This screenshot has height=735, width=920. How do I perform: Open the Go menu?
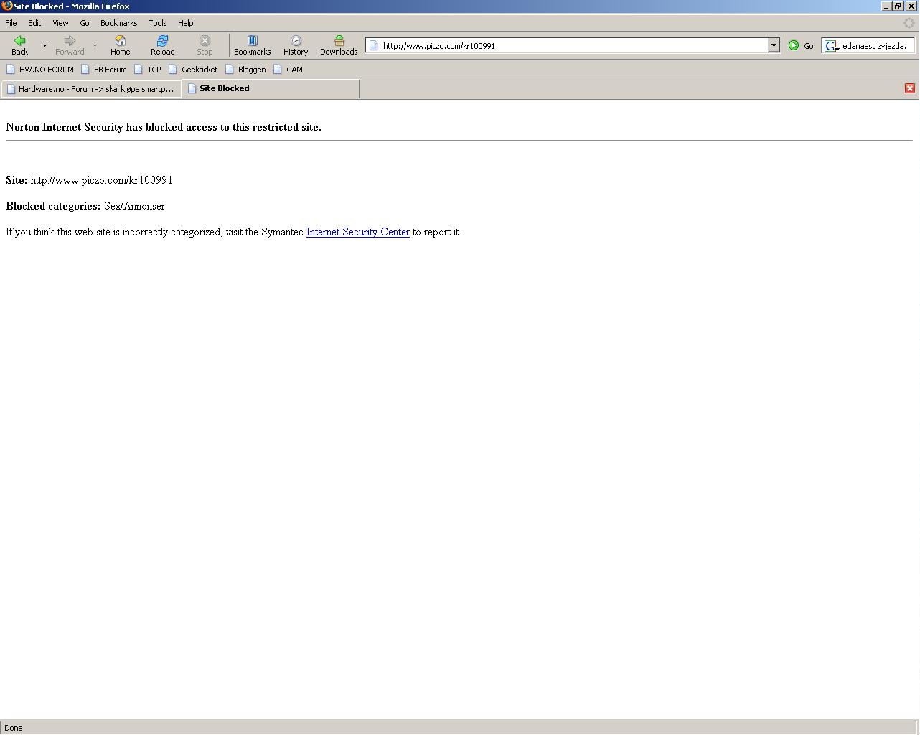click(x=84, y=23)
